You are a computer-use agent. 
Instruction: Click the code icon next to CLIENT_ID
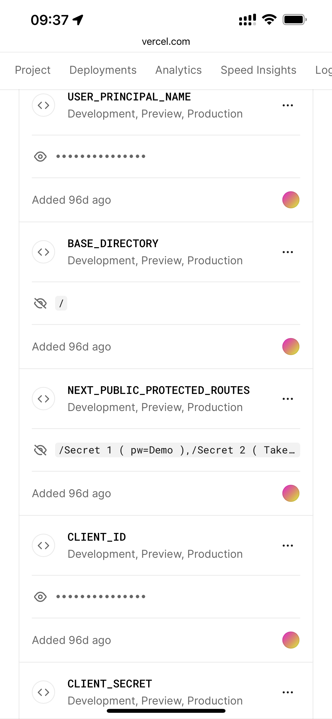pyautogui.click(x=43, y=545)
